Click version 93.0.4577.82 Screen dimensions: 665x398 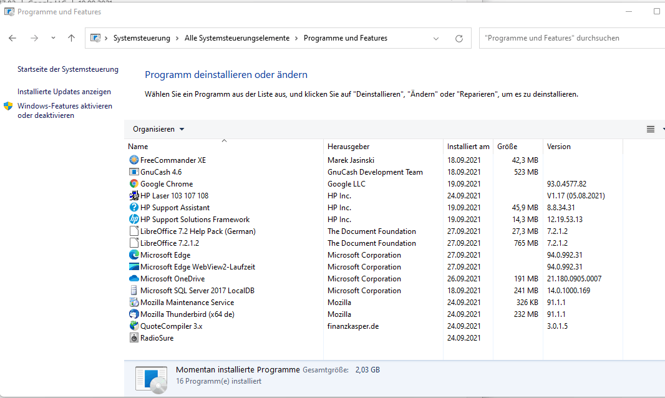coord(566,184)
